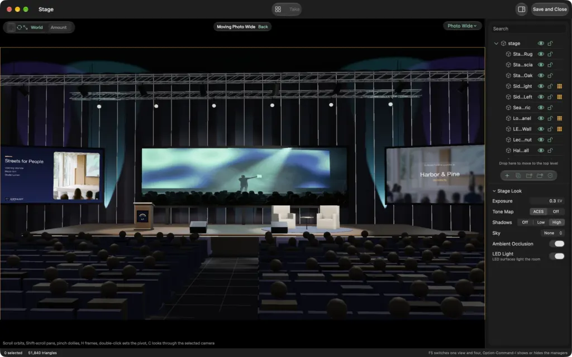Click the '51,840 triangles' status text
Viewport: 572px width, 357px height.
coord(42,353)
